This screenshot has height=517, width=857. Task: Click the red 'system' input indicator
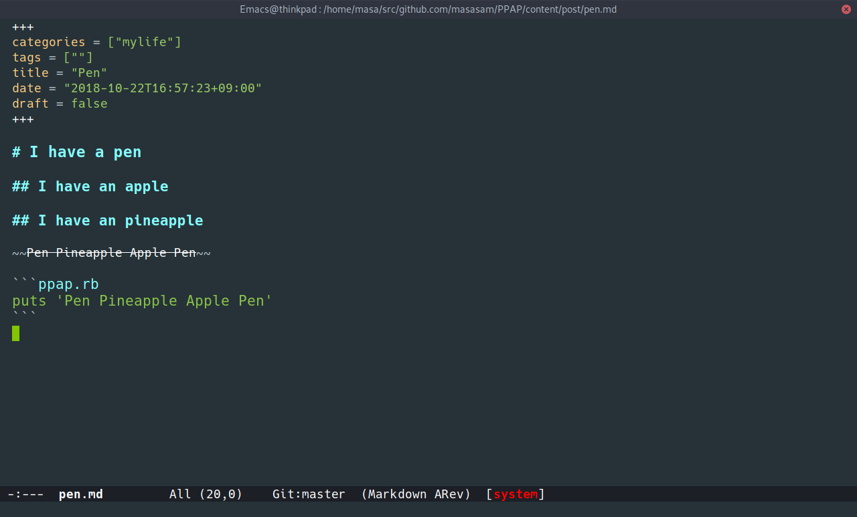516,494
